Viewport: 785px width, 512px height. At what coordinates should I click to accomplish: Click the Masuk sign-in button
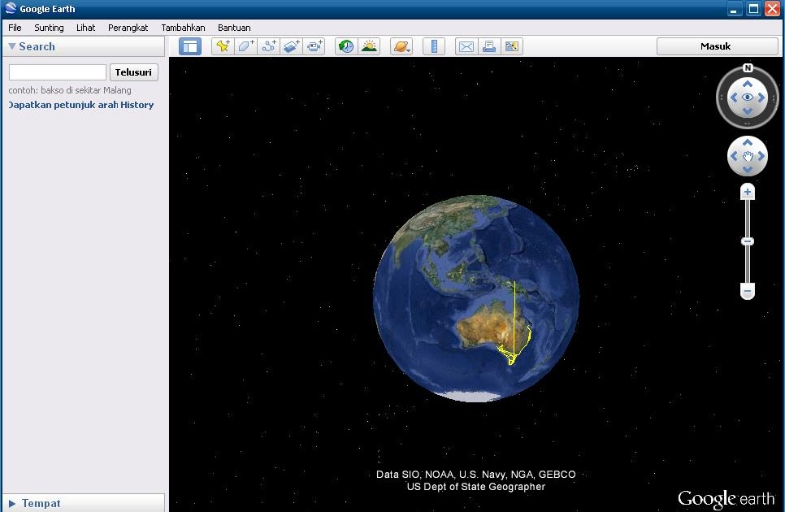(717, 46)
